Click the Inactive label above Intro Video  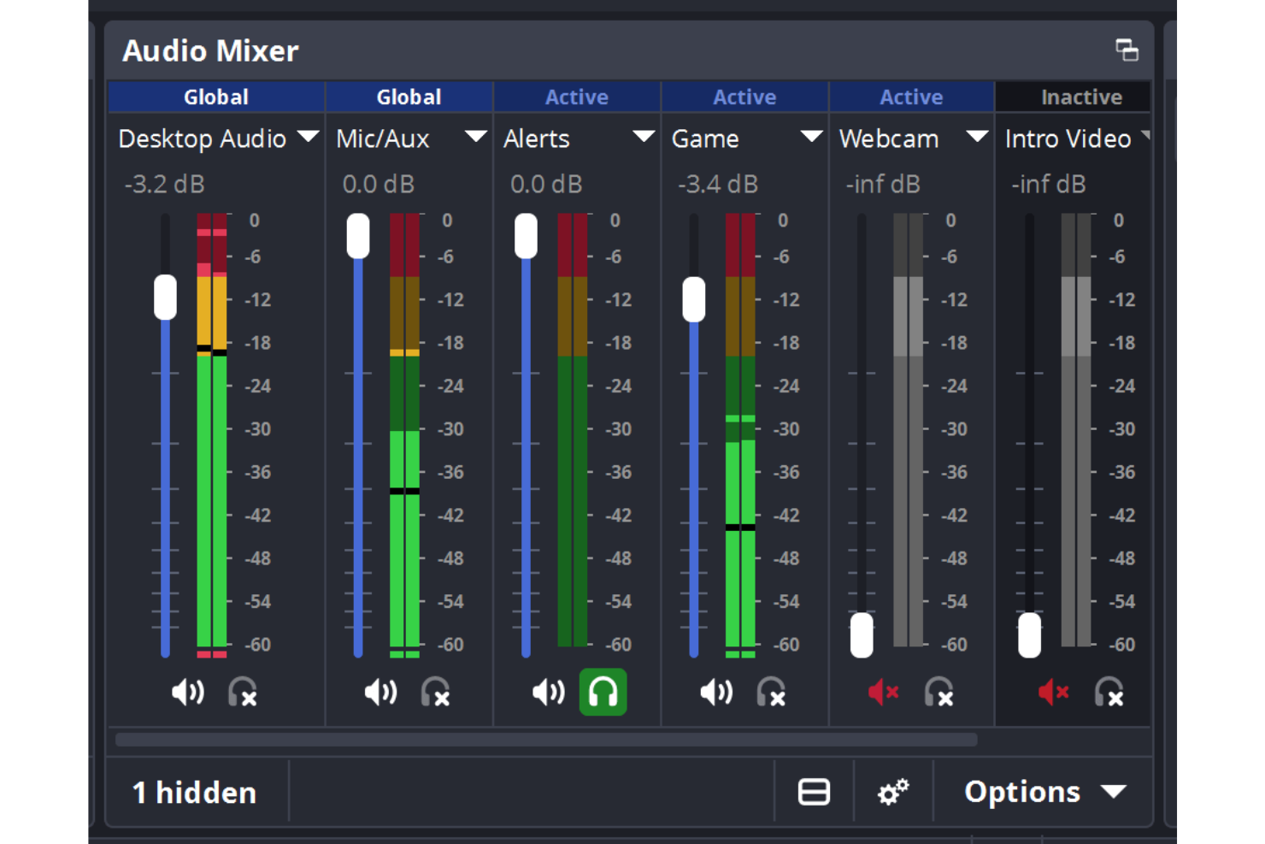tap(1081, 97)
